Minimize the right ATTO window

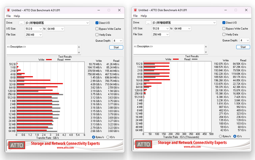click(226, 10)
